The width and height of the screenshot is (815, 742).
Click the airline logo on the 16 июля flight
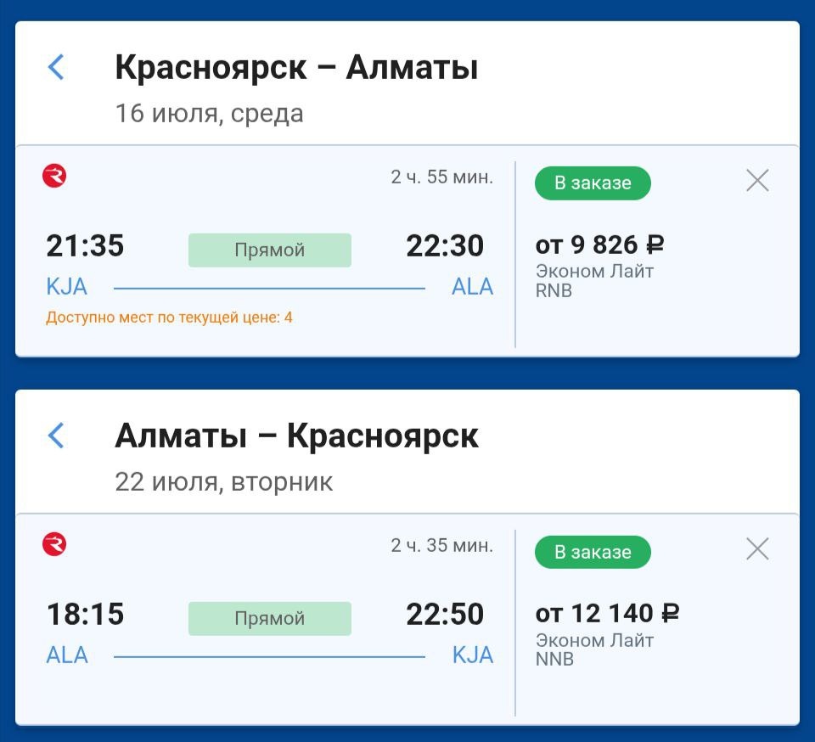click(54, 176)
